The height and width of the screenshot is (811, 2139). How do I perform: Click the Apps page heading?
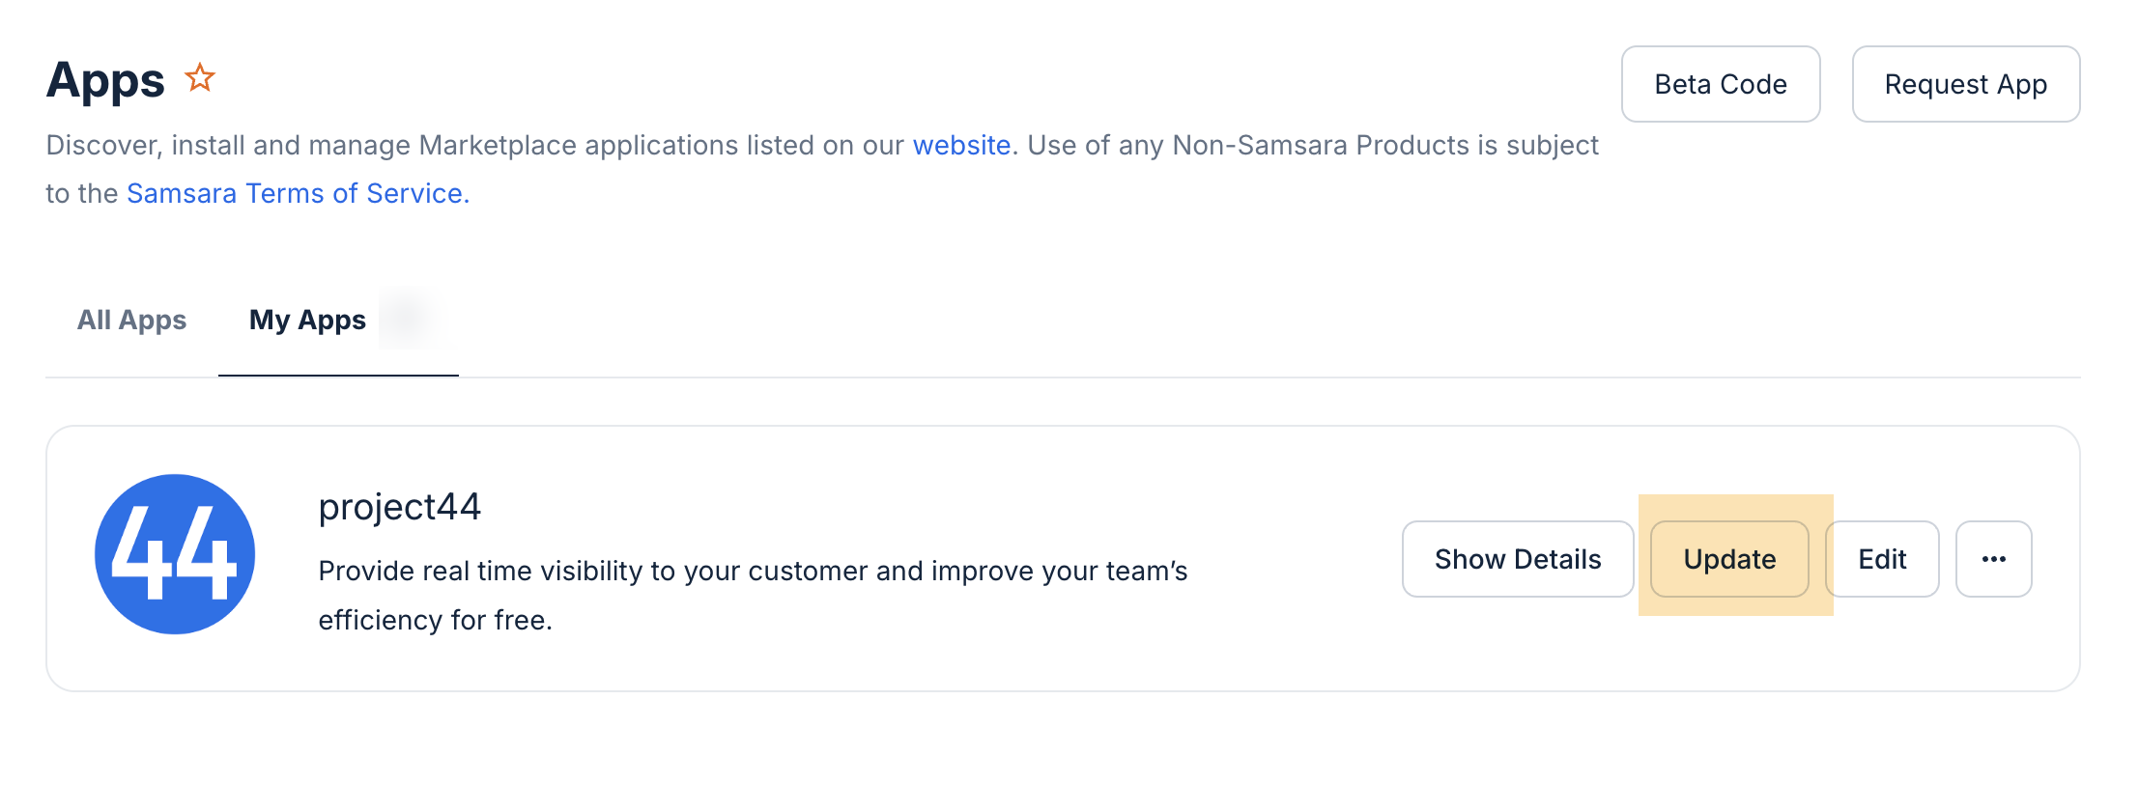point(105,80)
